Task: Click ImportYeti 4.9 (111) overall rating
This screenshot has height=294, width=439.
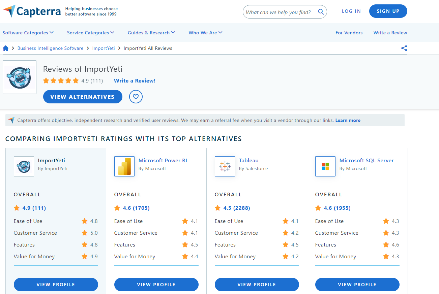Action: pos(34,208)
